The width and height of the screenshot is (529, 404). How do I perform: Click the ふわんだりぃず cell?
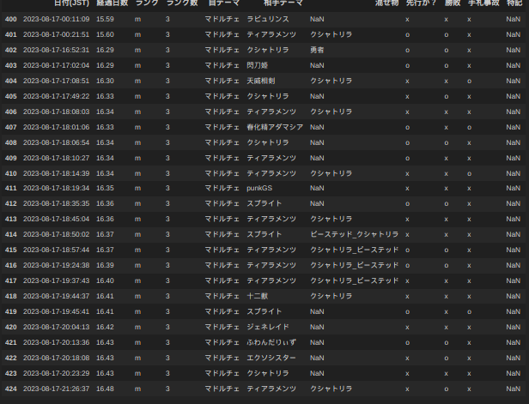pos(271,342)
